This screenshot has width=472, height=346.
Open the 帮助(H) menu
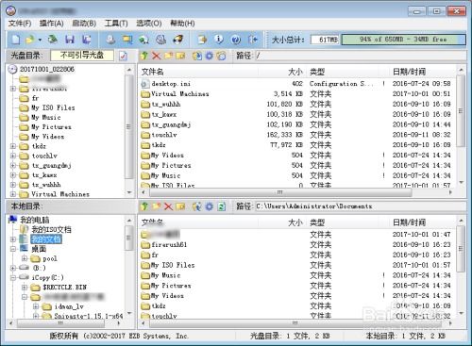(182, 24)
